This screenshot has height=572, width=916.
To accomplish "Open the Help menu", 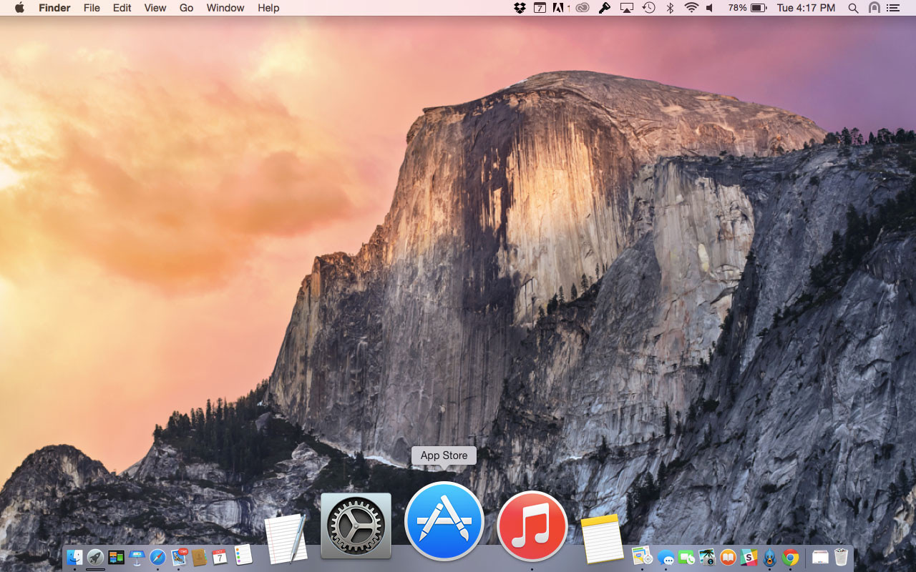I will click(268, 8).
